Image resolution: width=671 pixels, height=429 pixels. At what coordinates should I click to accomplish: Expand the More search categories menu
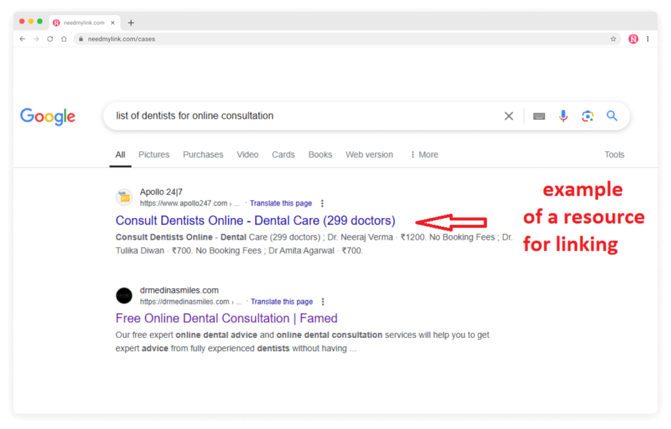point(425,155)
